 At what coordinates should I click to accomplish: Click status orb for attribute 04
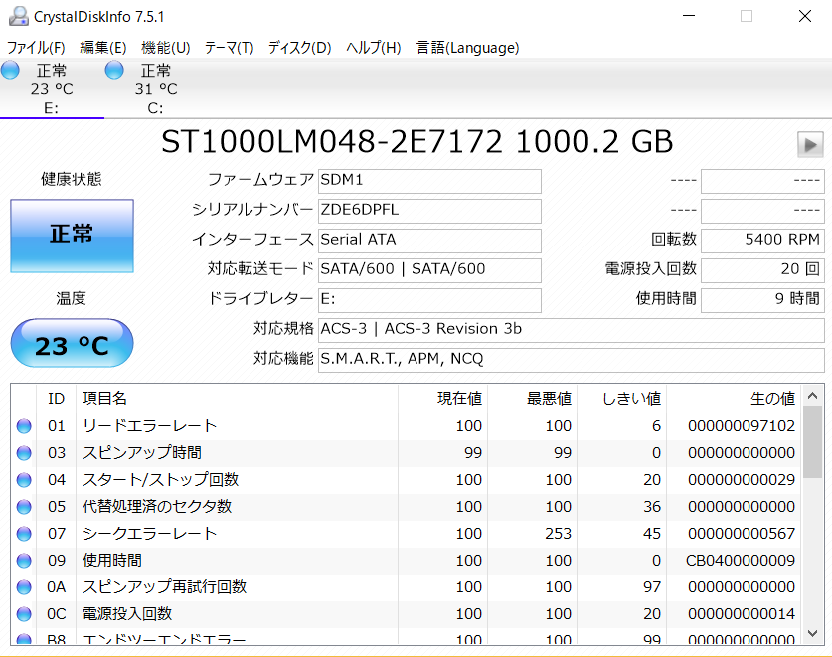pyautogui.click(x=24, y=480)
